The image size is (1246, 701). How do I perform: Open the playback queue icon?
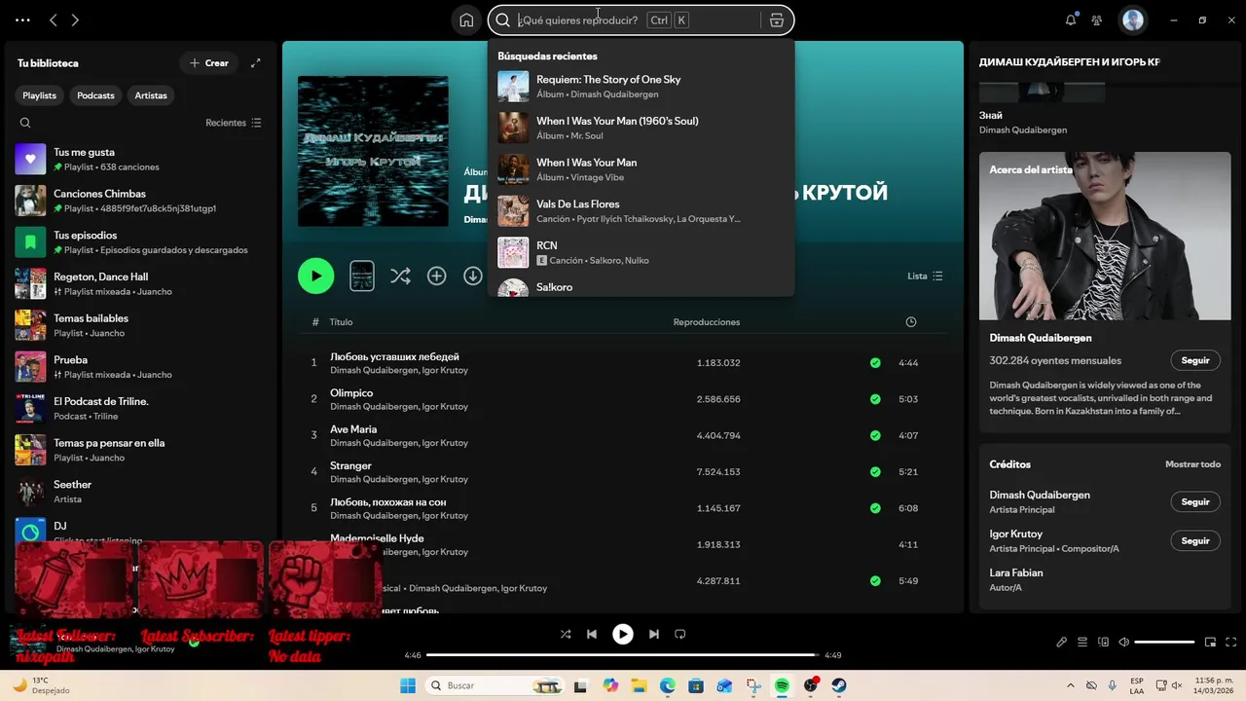[x=1082, y=642]
